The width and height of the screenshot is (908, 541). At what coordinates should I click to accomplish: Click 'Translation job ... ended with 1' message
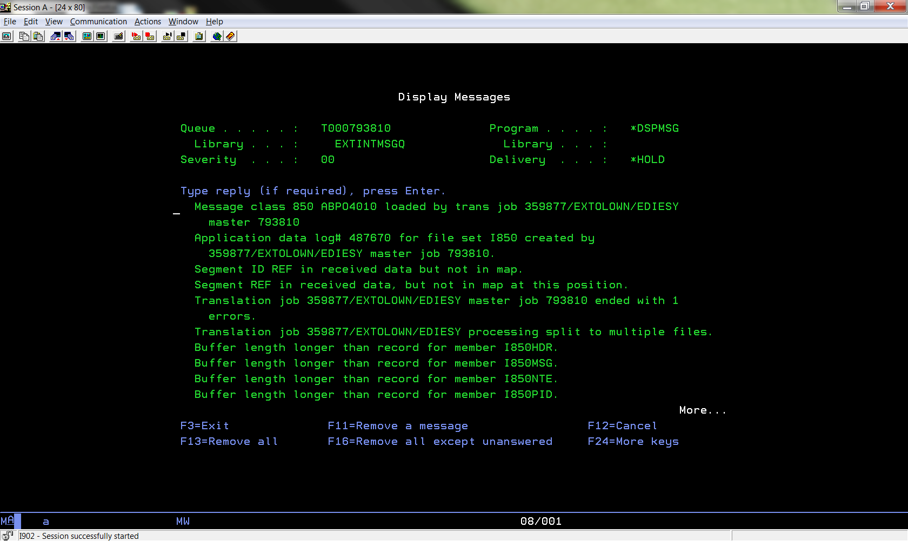(437, 308)
